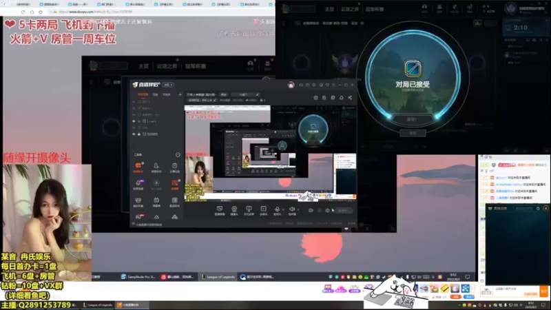Open the first orange toolbox tool
551x310 pixels.
[138, 167]
